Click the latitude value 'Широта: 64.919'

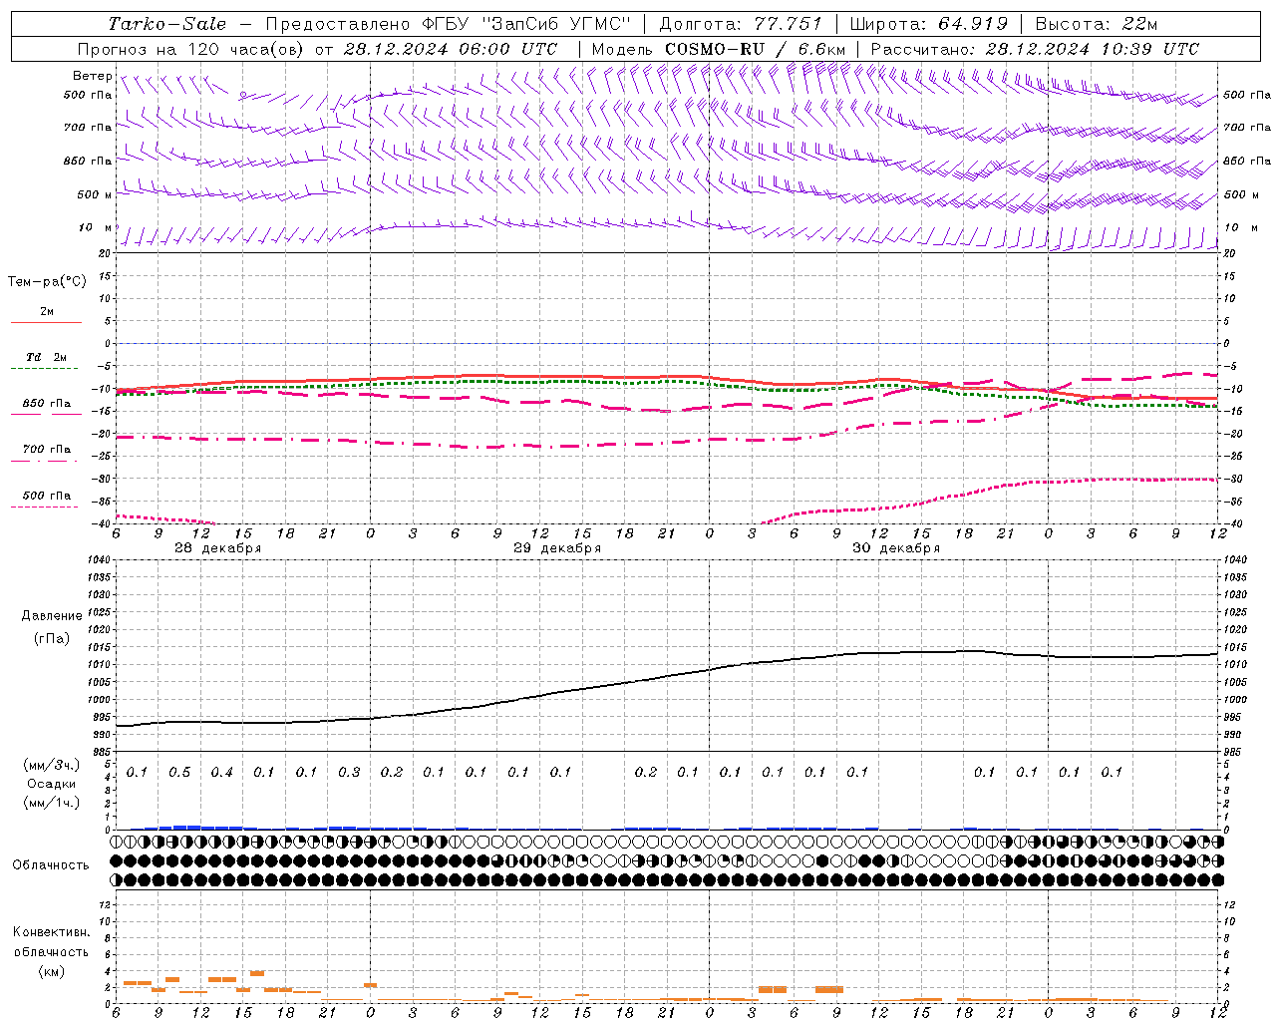tap(929, 24)
